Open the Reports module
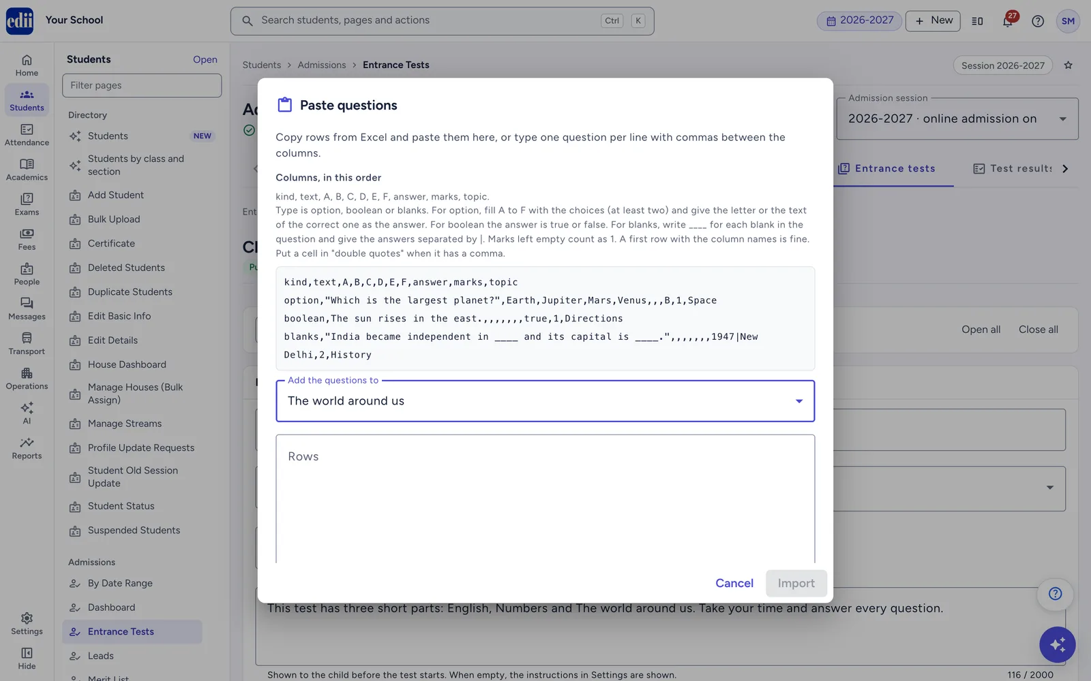This screenshot has height=681, width=1091. [27, 448]
